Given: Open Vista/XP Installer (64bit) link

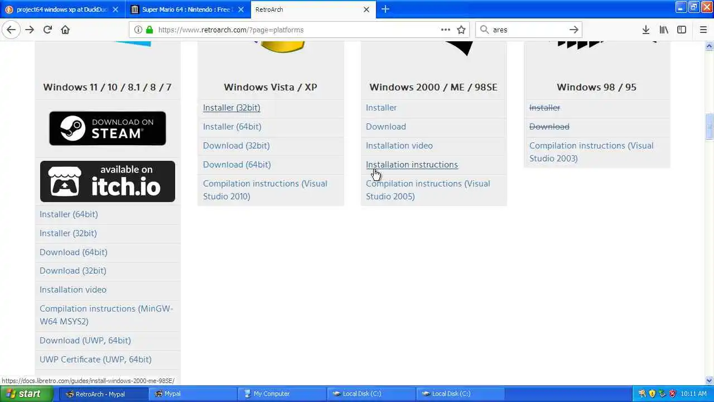Looking at the screenshot, I should click(232, 127).
